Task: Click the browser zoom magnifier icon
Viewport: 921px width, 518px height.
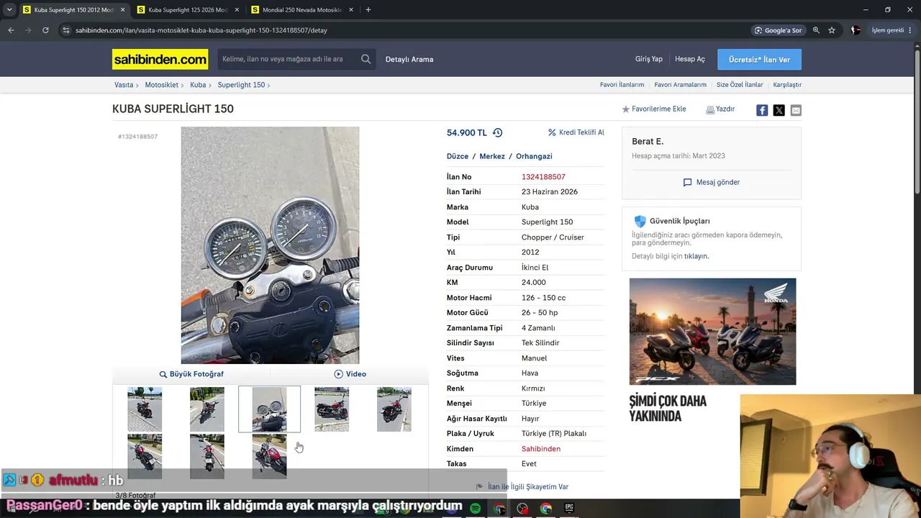Action: [x=816, y=30]
